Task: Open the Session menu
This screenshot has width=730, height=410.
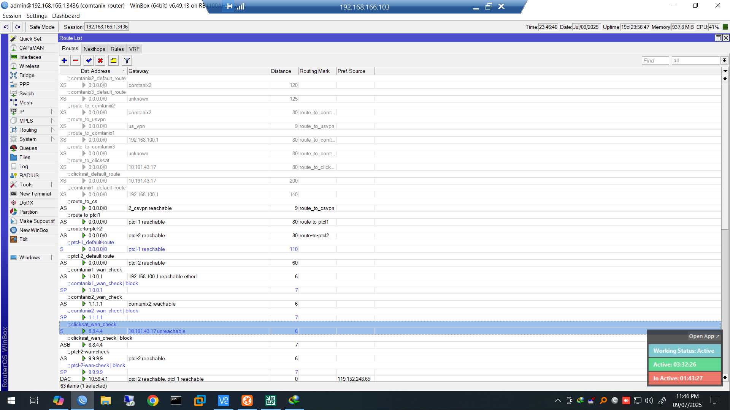Action: (x=12, y=16)
